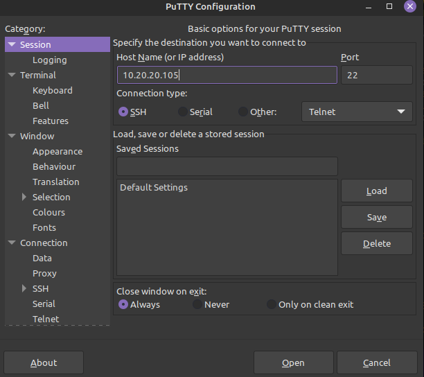Image resolution: width=424 pixels, height=377 pixels.
Task: Expand the Selection subcategory arrow
Action: click(24, 197)
